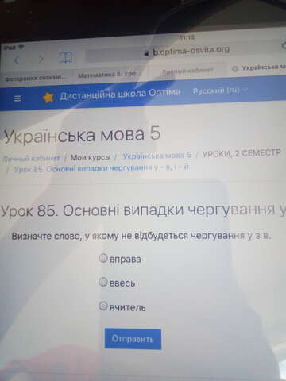The width and height of the screenshot is (286, 381).
Task: Tap the Safari forward arrow
Action: (x=41, y=59)
